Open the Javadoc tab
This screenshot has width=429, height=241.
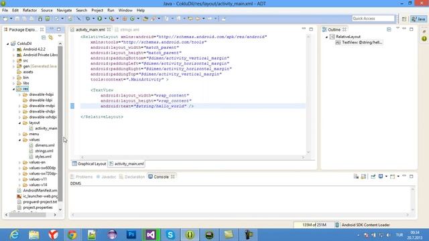point(106,177)
